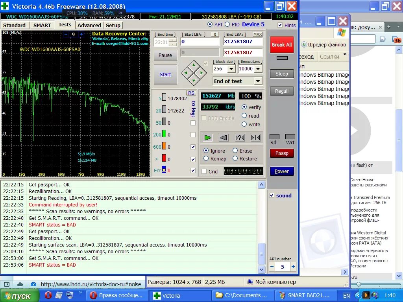This screenshot has height=302, width=403.
Task: Click the log scrollbar down arrow
Action: [x=261, y=269]
